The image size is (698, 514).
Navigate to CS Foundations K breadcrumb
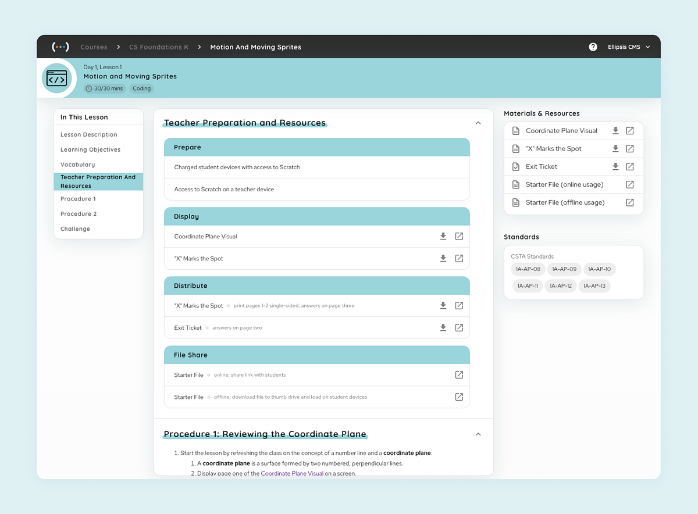(x=159, y=47)
